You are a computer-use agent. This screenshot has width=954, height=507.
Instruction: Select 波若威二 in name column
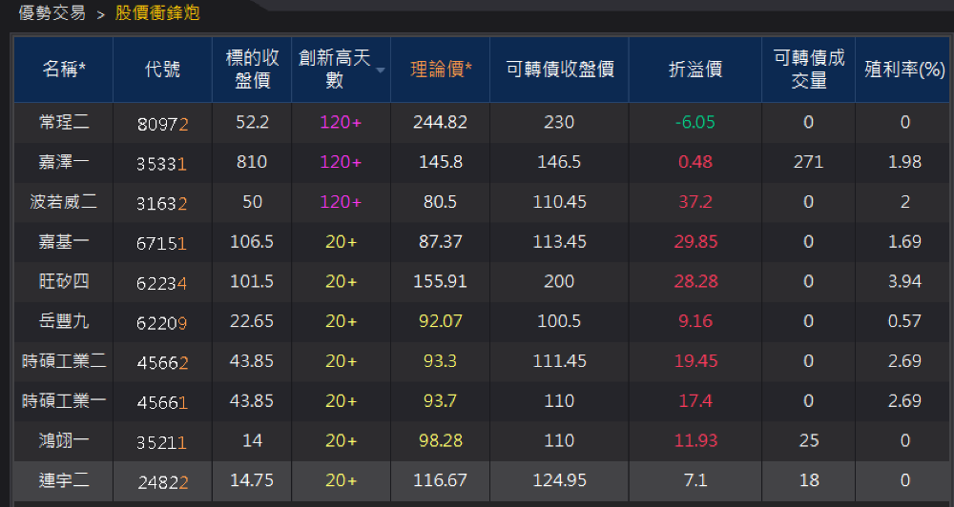click(64, 202)
